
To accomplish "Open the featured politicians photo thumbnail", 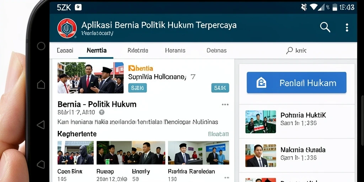I will (x=91, y=78).
